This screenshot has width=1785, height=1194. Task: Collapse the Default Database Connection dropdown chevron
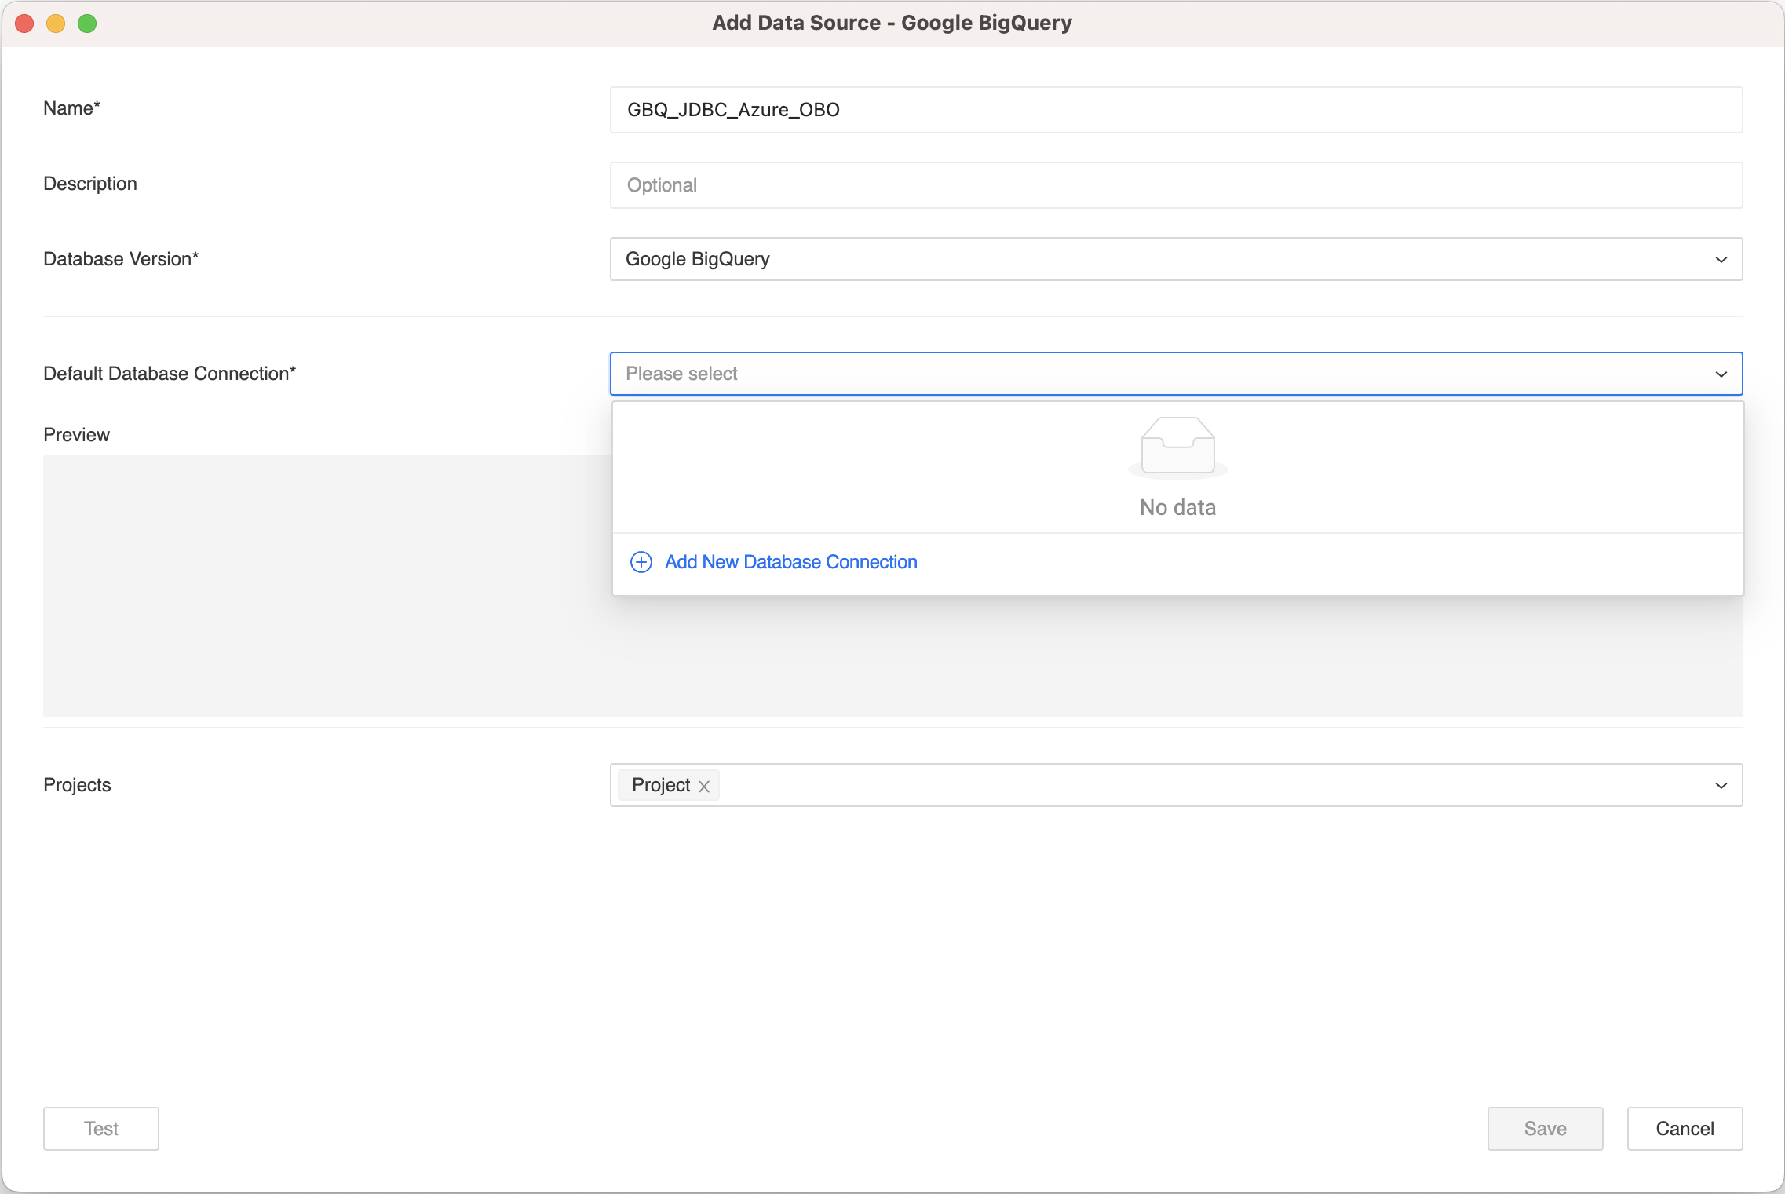[x=1721, y=374]
